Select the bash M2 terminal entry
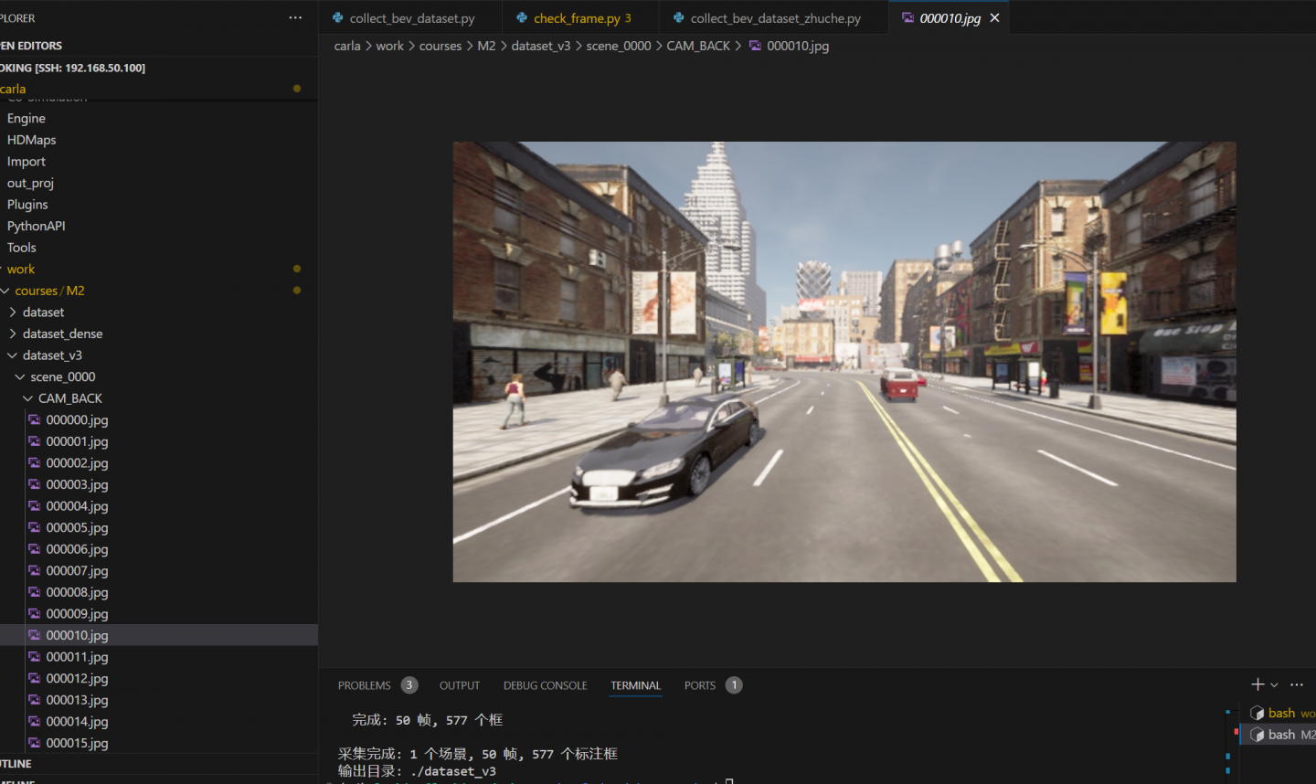1316x784 pixels. (x=1282, y=735)
